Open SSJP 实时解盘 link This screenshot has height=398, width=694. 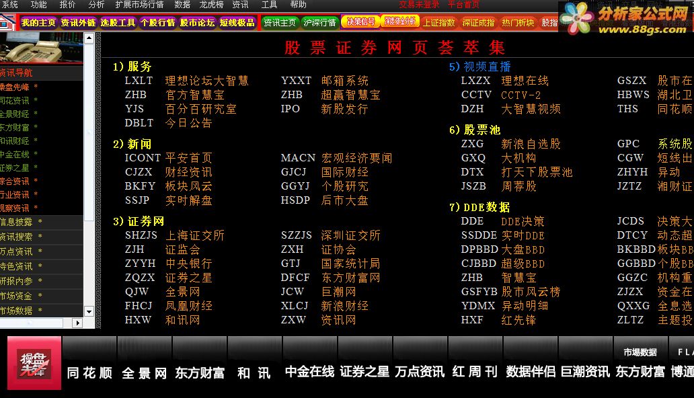point(168,200)
